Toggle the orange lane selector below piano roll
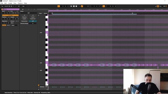 [x=39, y=85]
